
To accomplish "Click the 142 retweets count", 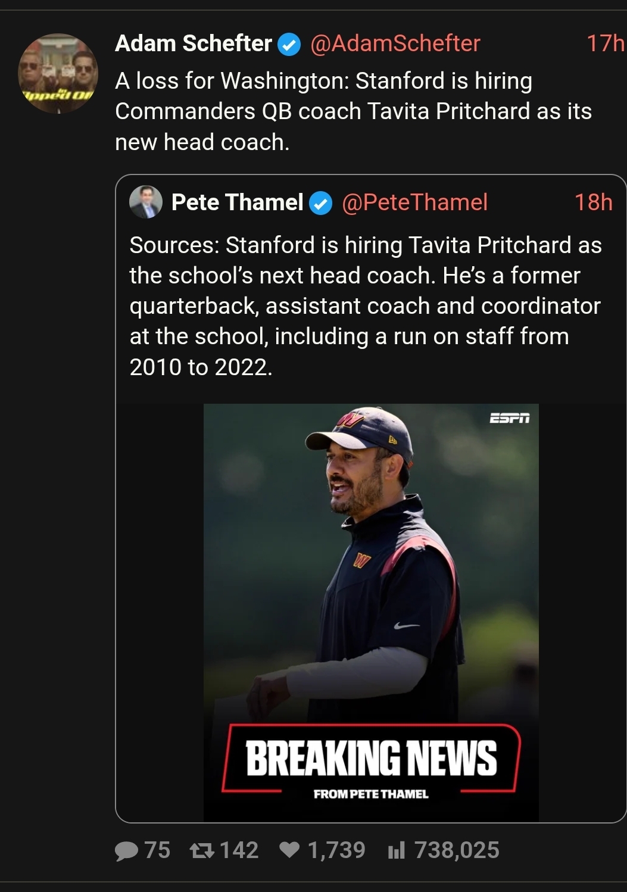I will (x=239, y=850).
